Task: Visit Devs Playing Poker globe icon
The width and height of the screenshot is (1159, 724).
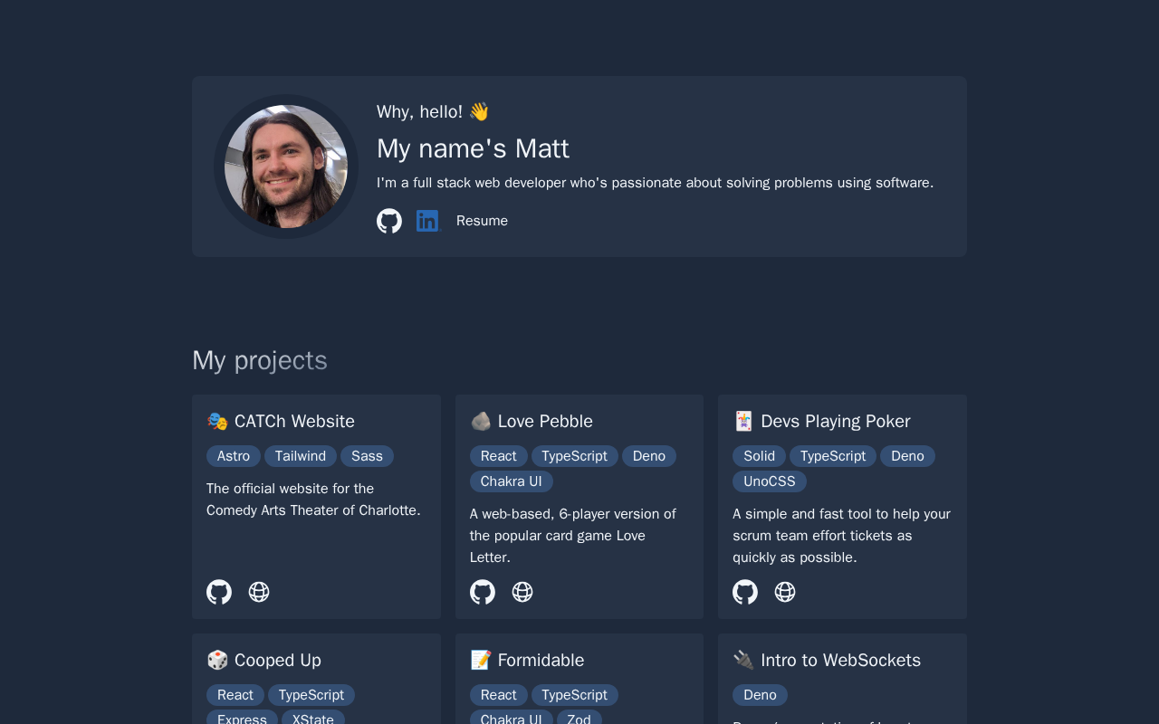Action: [x=785, y=592]
